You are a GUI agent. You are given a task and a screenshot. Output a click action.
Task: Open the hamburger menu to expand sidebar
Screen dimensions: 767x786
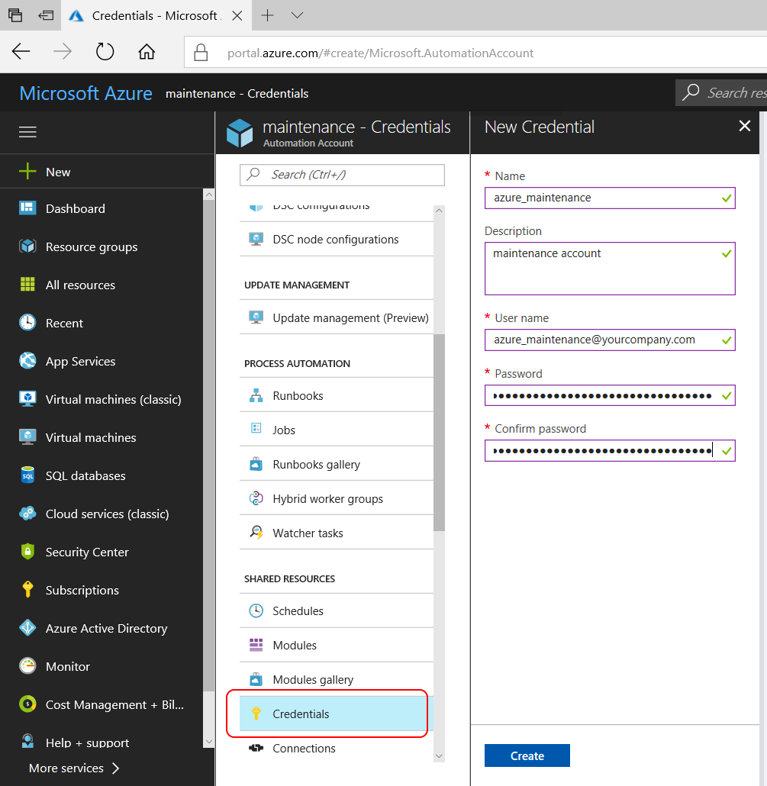point(27,131)
